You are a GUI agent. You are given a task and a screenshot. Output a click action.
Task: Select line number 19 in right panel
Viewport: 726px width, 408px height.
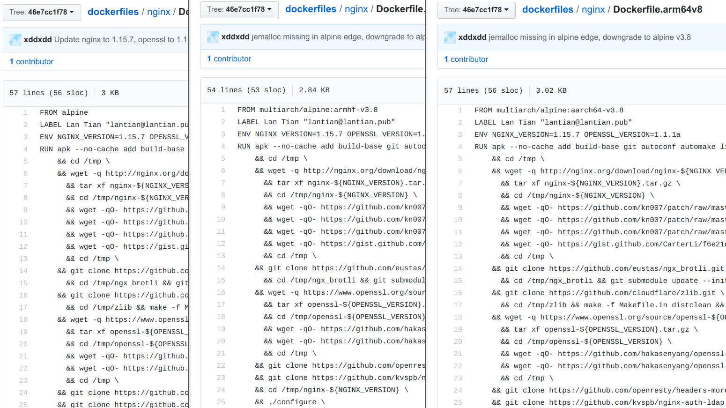tap(458, 330)
